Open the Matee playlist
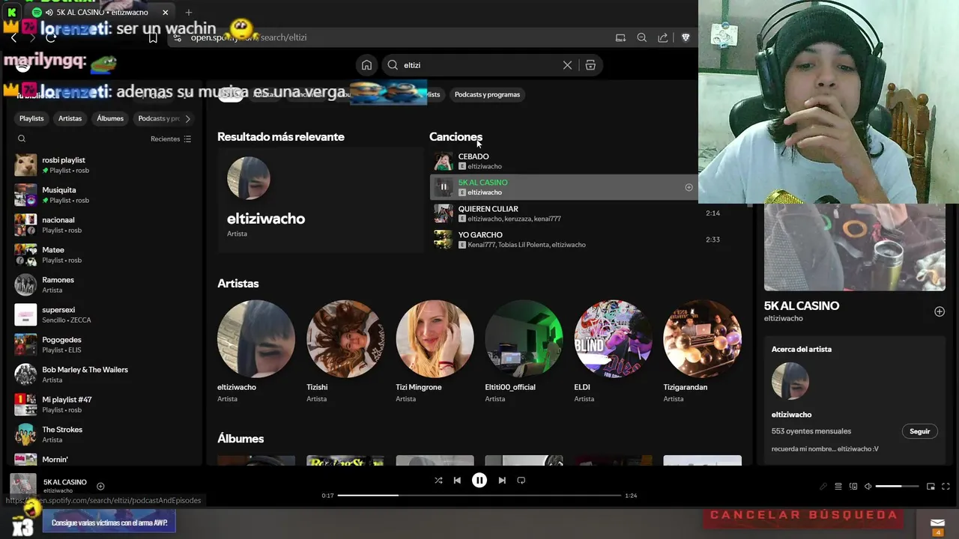This screenshot has height=539, width=959. coord(103,255)
